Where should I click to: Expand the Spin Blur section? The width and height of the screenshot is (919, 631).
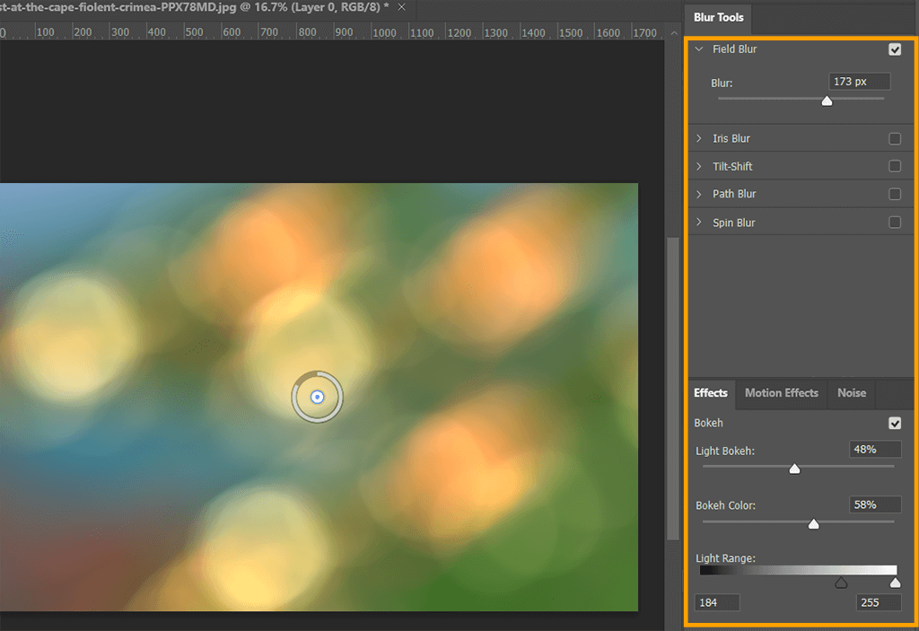coord(699,223)
